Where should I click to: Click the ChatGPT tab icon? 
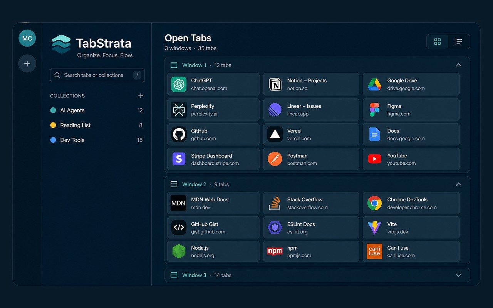[x=179, y=84]
